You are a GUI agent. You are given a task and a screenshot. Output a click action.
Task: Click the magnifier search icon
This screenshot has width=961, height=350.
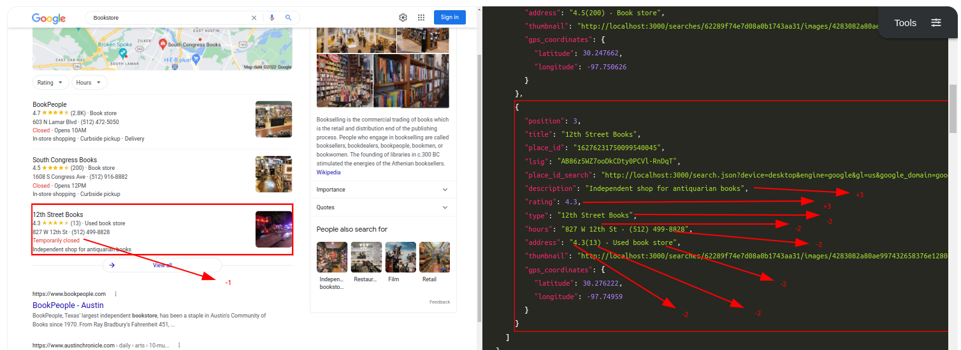[288, 18]
